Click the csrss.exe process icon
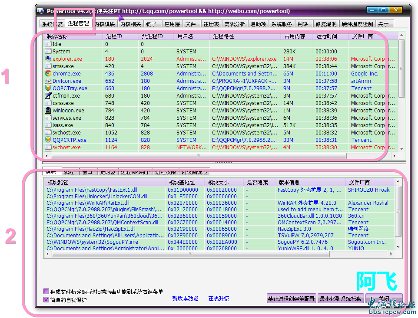418x318 pixels. [x=48, y=103]
